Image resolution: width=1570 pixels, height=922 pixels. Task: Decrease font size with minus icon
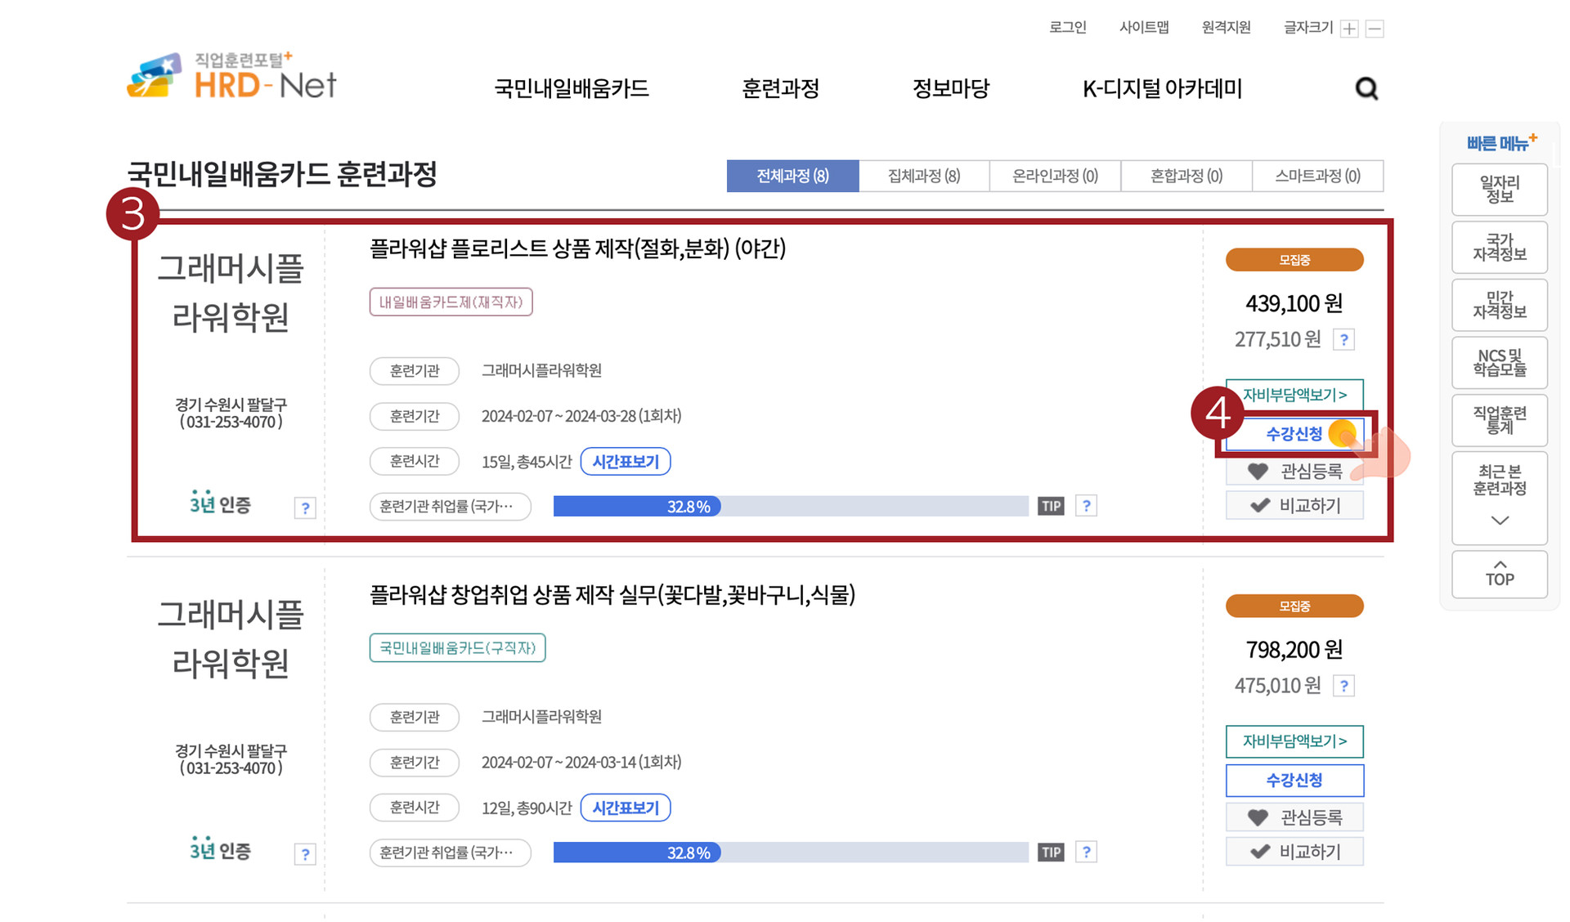pos(1375,29)
